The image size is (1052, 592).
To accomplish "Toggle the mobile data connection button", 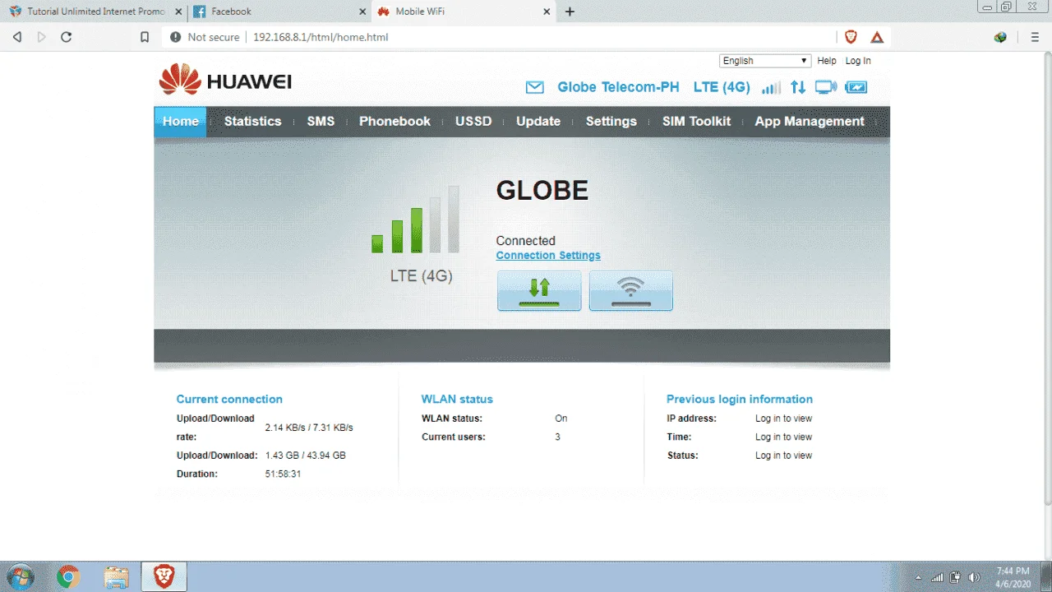I will tap(539, 291).
